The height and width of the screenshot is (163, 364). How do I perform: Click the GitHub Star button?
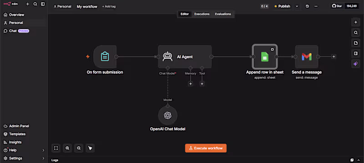pyautogui.click(x=337, y=6)
